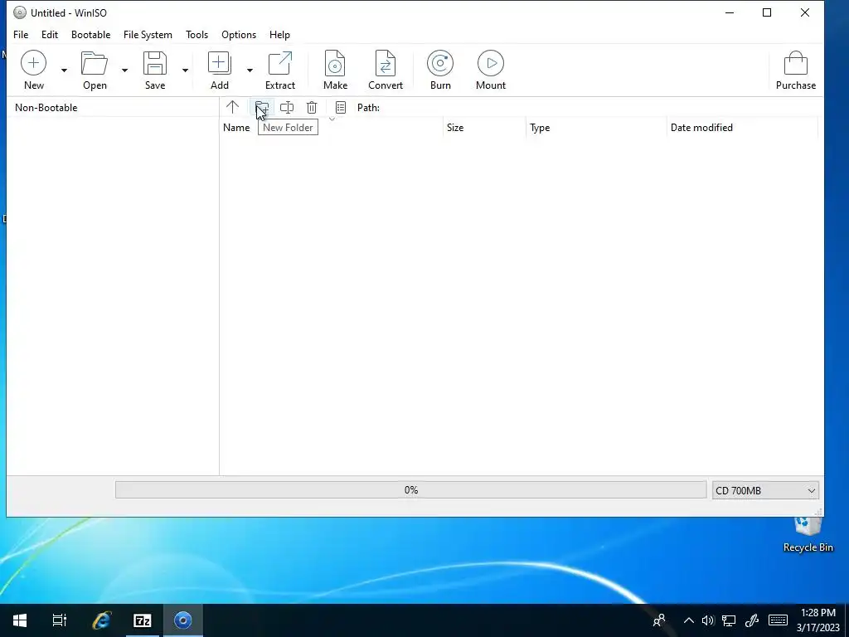Expand the Save button dropdown arrow
Image resolution: width=849 pixels, height=637 pixels.
click(x=185, y=70)
